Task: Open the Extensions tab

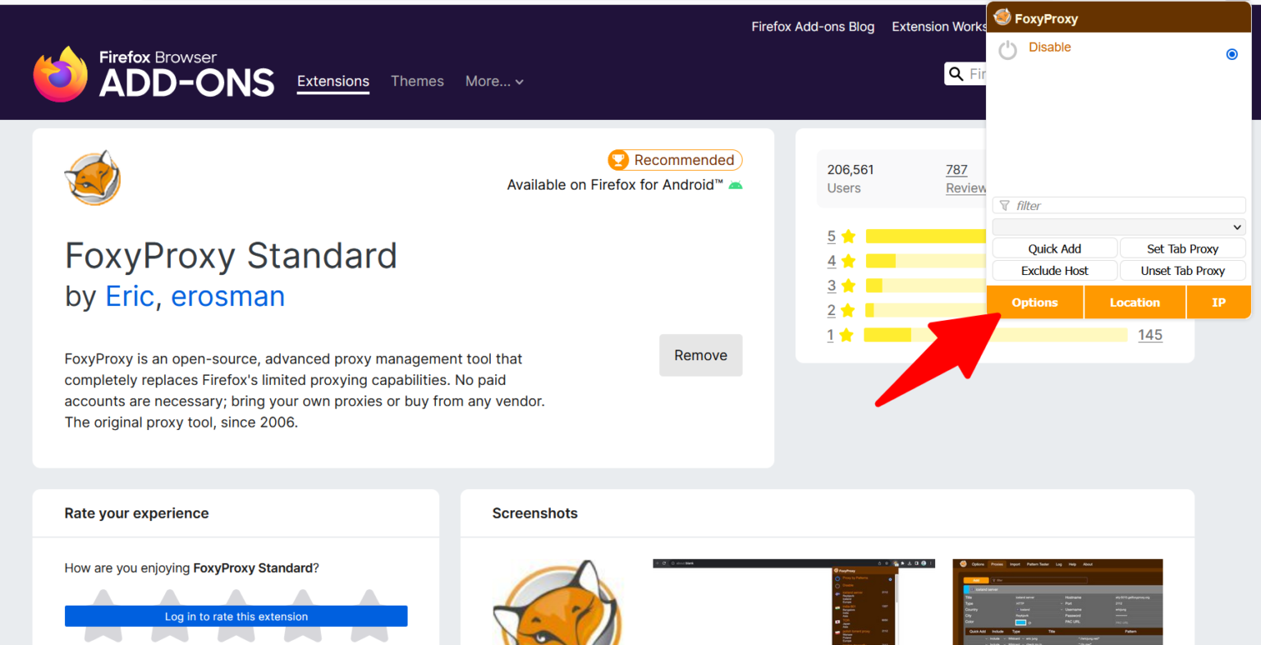Action: (x=332, y=81)
